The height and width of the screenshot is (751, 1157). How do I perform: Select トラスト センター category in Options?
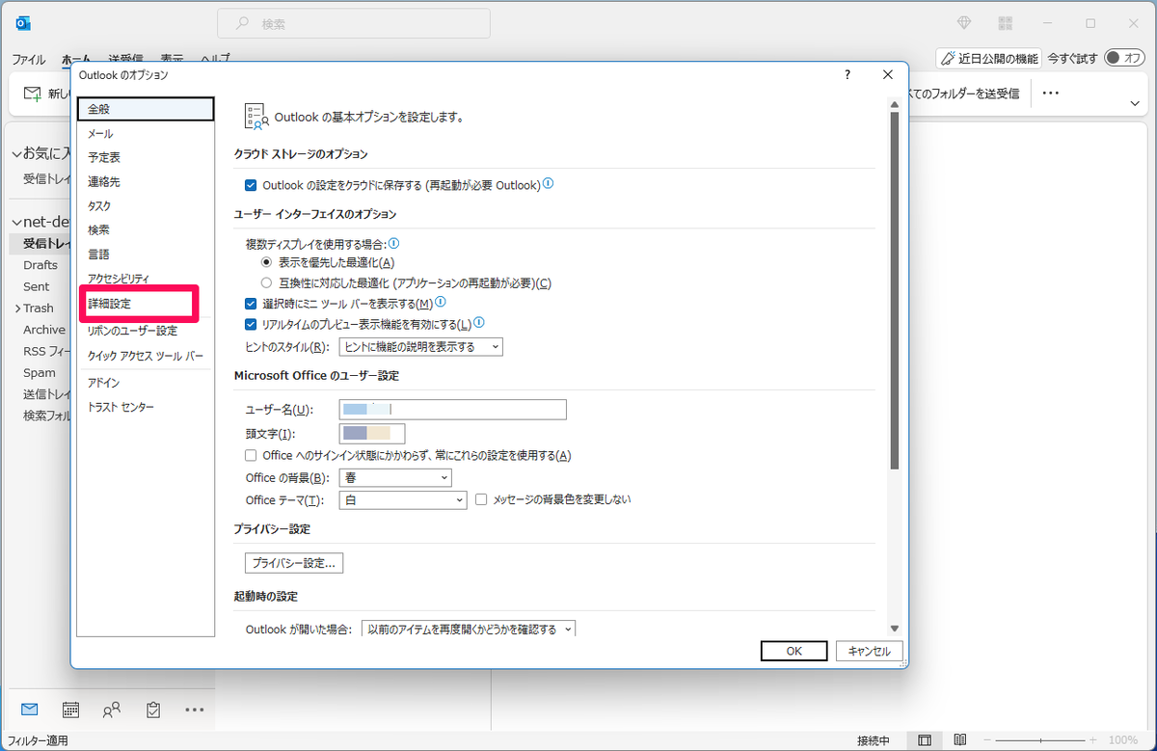tap(146, 407)
